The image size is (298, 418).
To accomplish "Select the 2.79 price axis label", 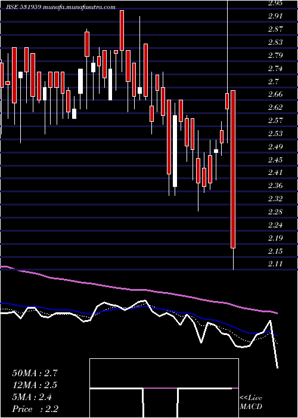I will pyautogui.click(x=275, y=56).
